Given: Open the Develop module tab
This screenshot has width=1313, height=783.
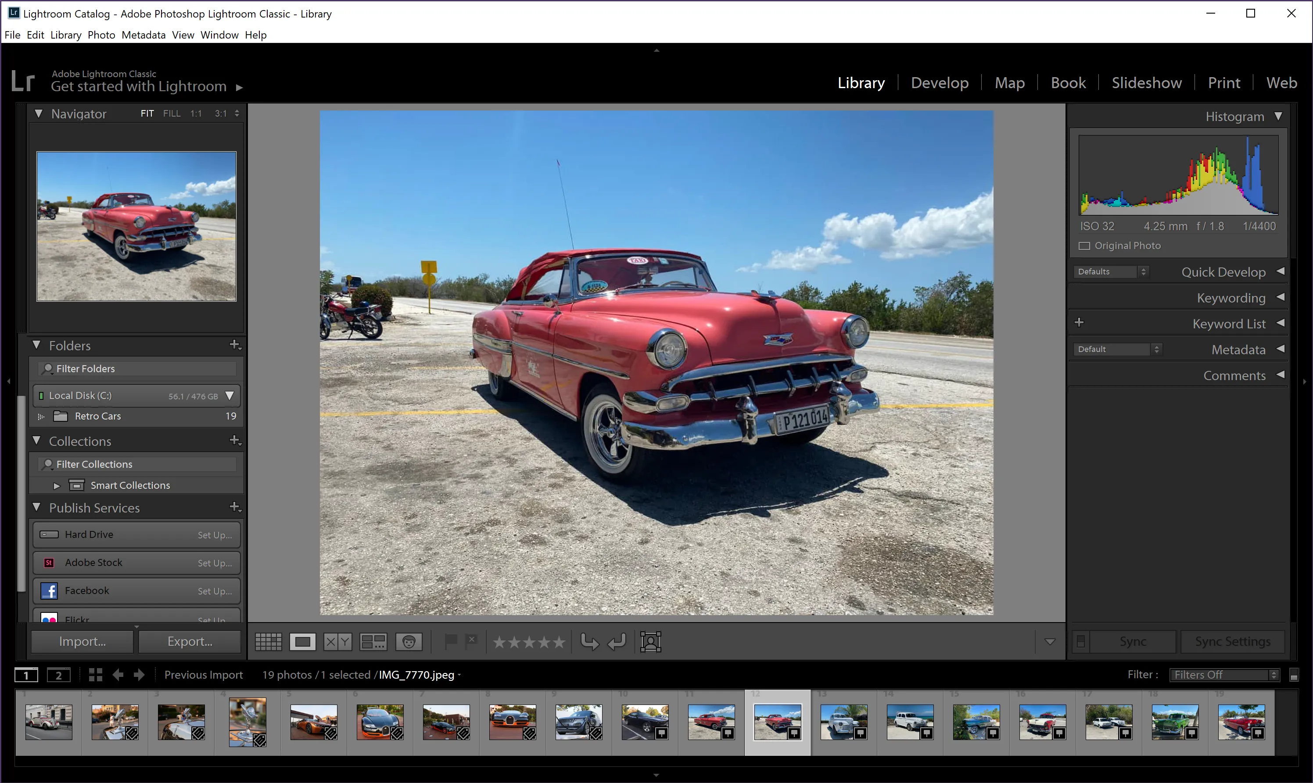Looking at the screenshot, I should tap(939, 82).
